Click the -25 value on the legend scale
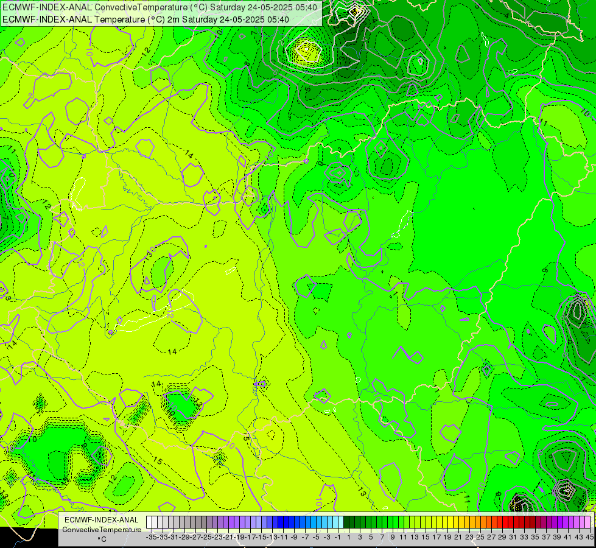Viewport: 596px width, 548px height. click(206, 537)
